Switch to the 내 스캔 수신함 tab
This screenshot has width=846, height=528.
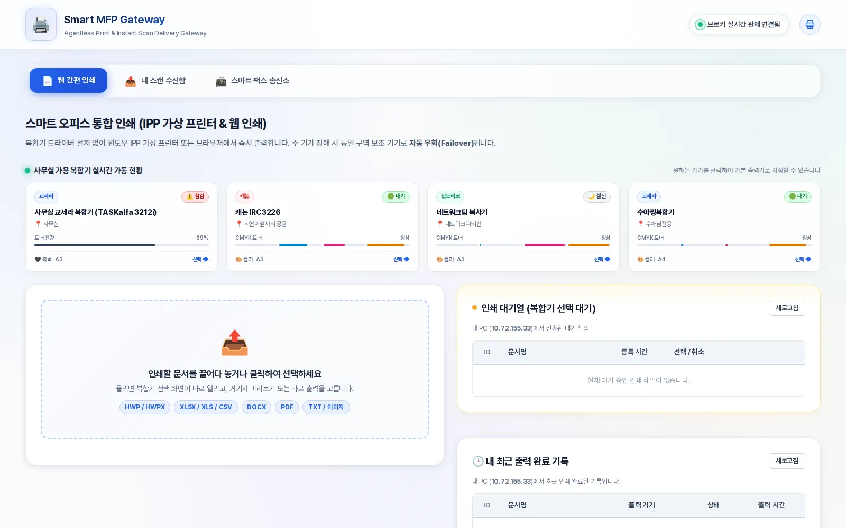[x=155, y=81]
